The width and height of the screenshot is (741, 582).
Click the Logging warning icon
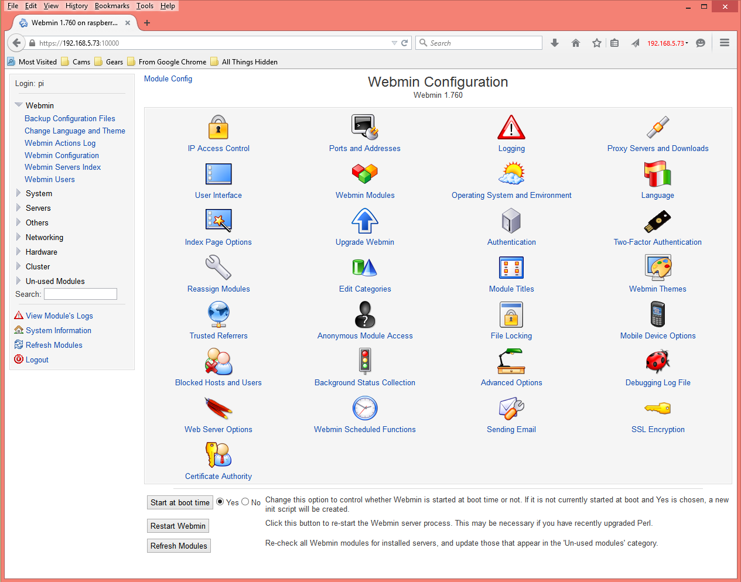pyautogui.click(x=511, y=127)
